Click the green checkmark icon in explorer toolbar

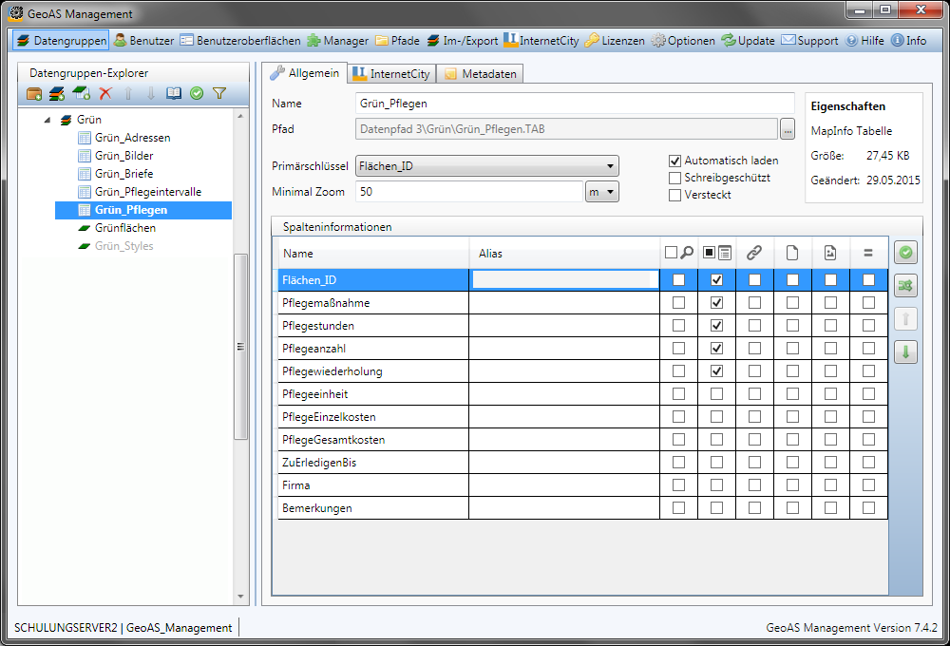(x=197, y=93)
